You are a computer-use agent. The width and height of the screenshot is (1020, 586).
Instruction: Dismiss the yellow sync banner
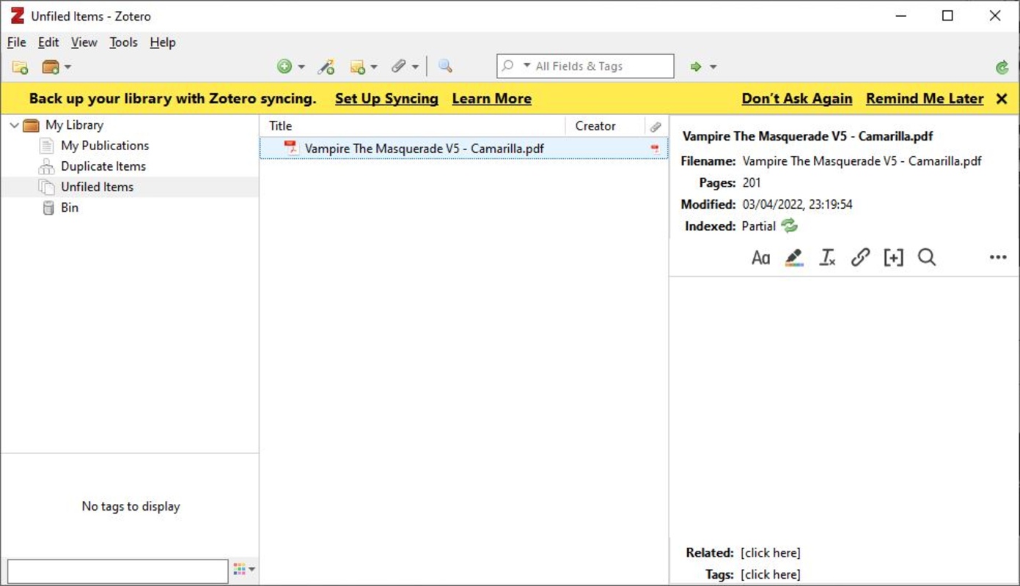click(1002, 99)
